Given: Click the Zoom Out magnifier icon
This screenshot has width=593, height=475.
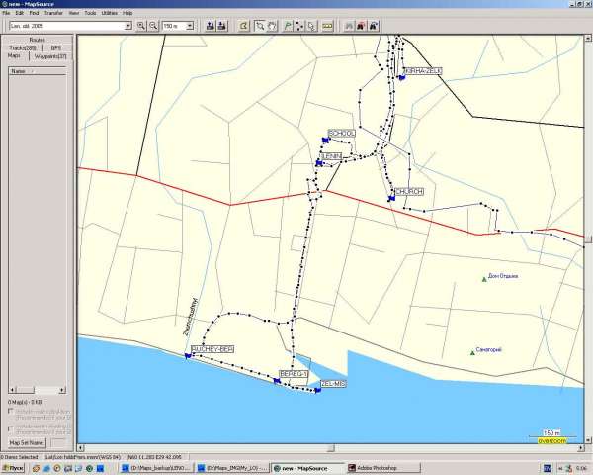Looking at the screenshot, I should pyautogui.click(x=153, y=25).
